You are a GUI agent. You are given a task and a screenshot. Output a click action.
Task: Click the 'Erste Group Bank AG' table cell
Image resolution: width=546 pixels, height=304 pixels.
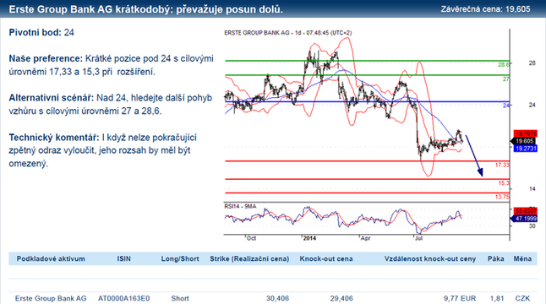pos(51,298)
